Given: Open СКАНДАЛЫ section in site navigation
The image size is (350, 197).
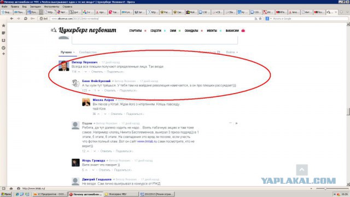Looking at the screenshot, I should click(x=191, y=31).
